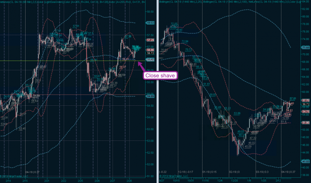Click the 72.94 label on daily chart
Image resolution: width=311 pixels, height=183 pixels.
point(185,41)
